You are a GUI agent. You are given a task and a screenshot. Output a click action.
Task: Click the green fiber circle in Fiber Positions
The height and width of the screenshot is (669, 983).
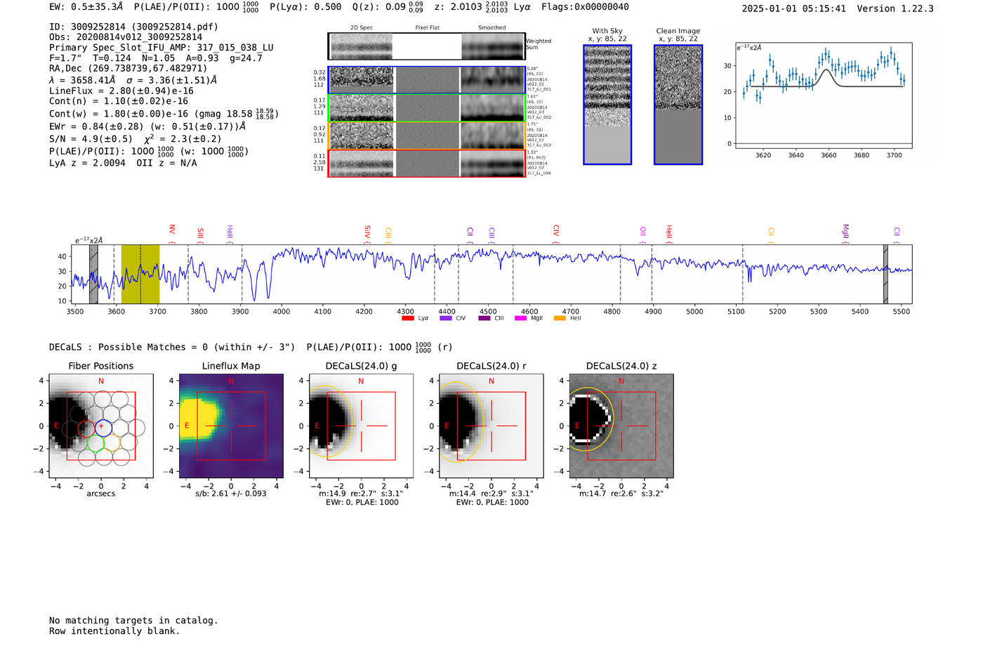[95, 443]
